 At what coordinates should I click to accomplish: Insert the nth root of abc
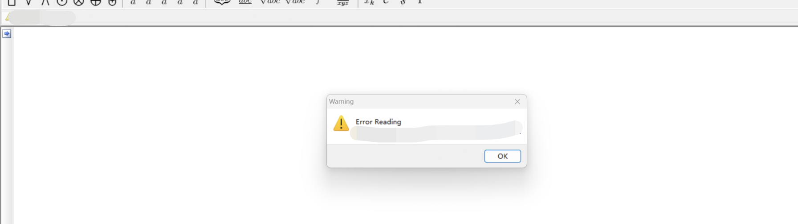pos(295,2)
